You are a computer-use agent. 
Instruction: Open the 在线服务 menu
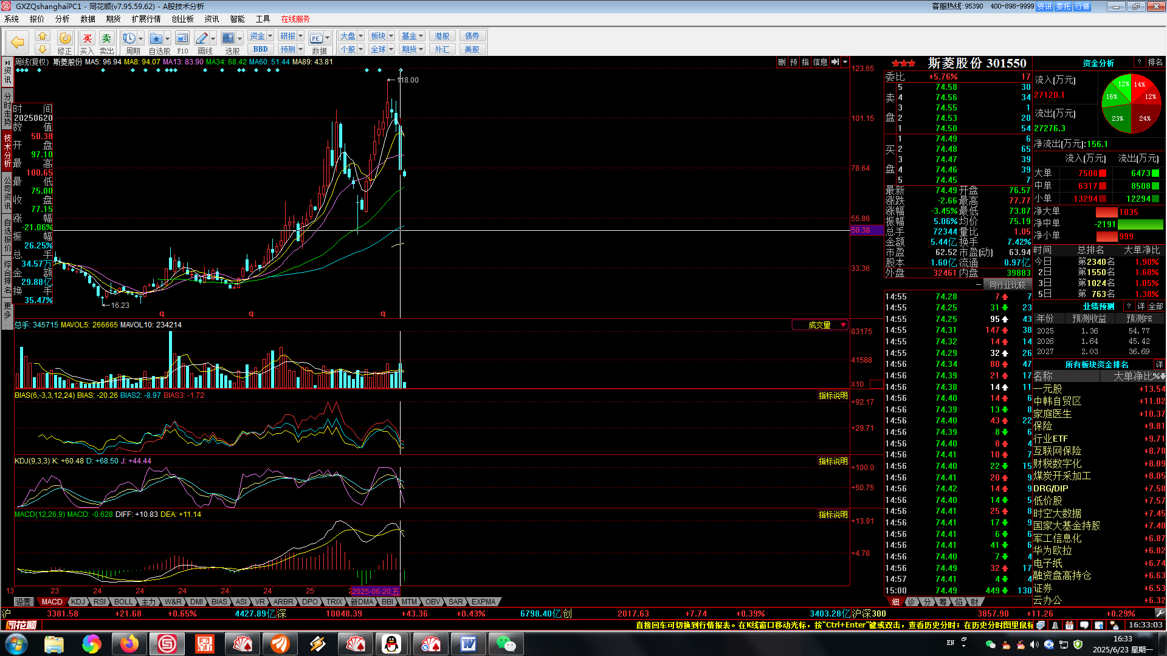pos(295,19)
